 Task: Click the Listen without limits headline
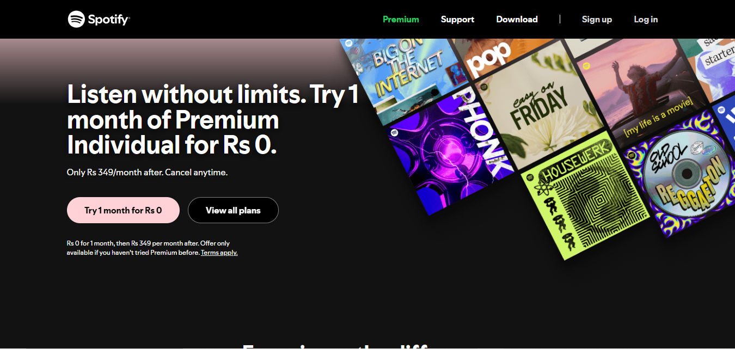[213, 120]
